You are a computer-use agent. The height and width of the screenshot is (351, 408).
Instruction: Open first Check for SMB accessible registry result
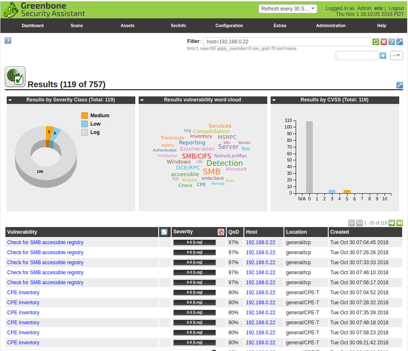click(x=45, y=242)
